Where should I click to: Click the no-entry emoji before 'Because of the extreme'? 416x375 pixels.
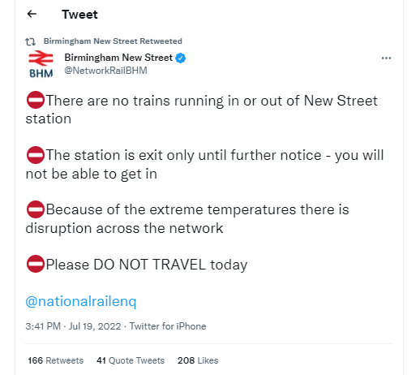[36, 209]
